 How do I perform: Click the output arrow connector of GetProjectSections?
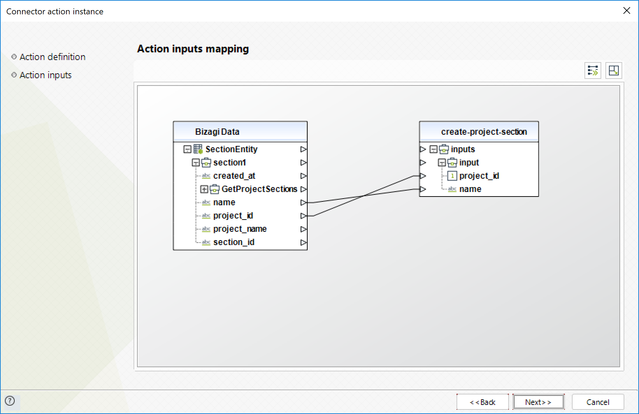coord(303,189)
